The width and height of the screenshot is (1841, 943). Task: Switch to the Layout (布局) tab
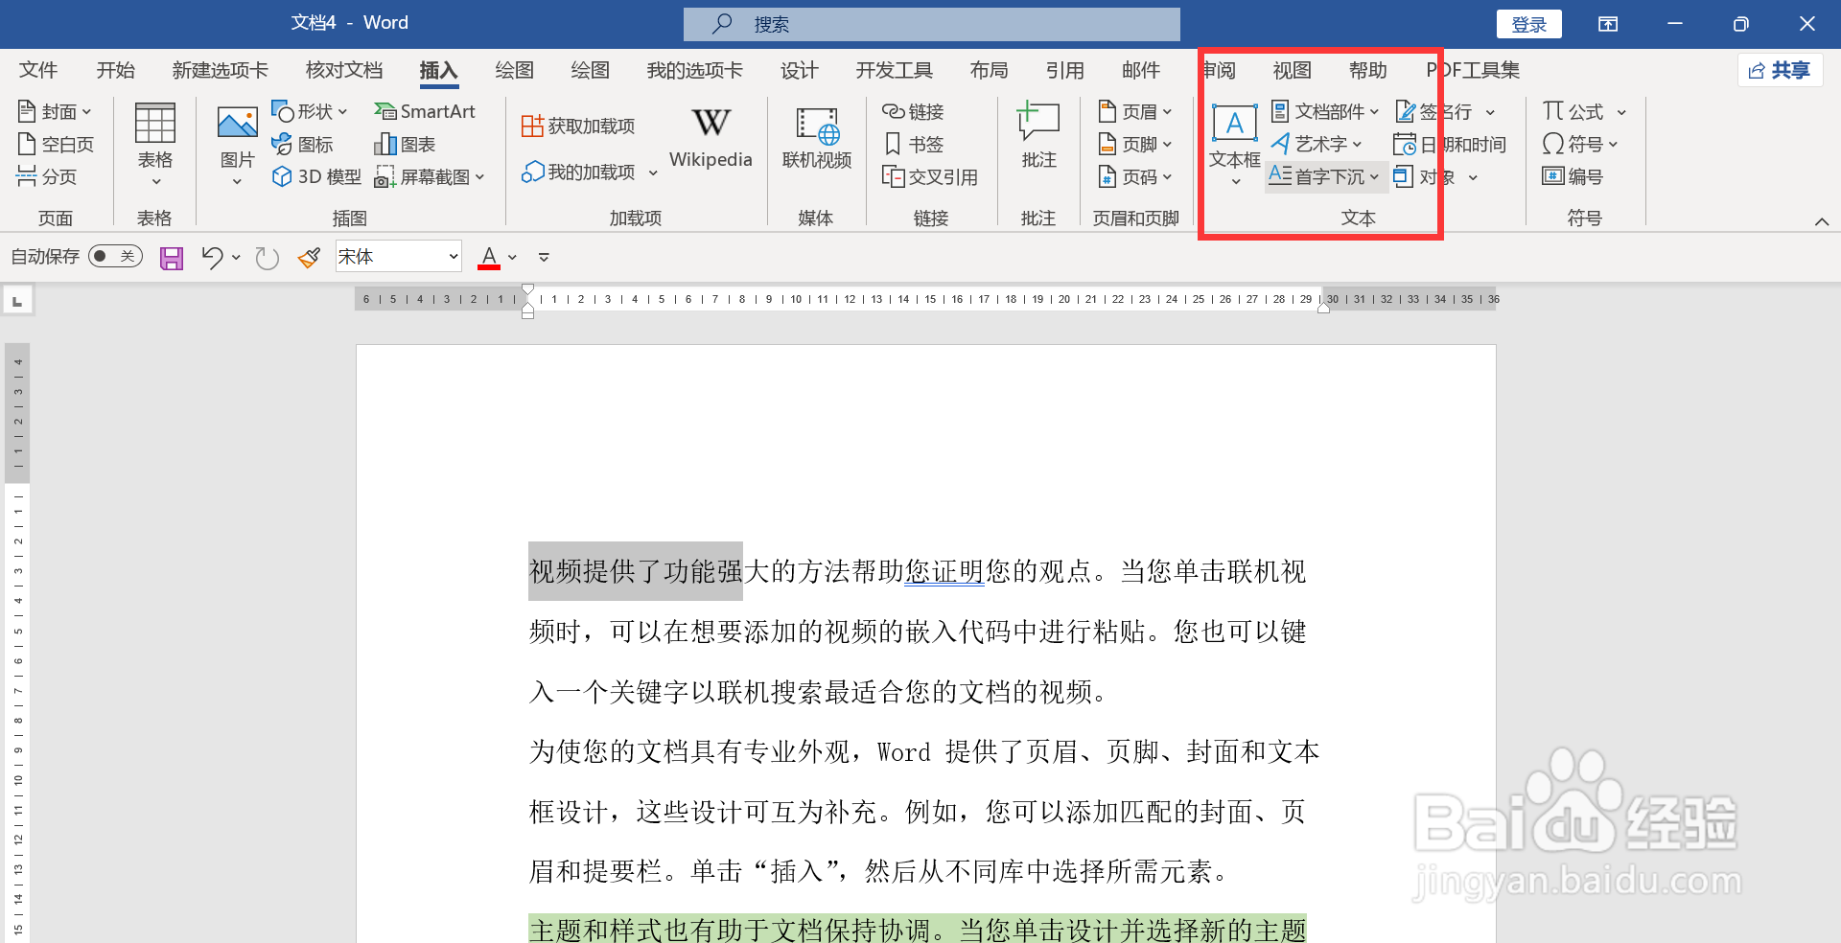point(989,70)
